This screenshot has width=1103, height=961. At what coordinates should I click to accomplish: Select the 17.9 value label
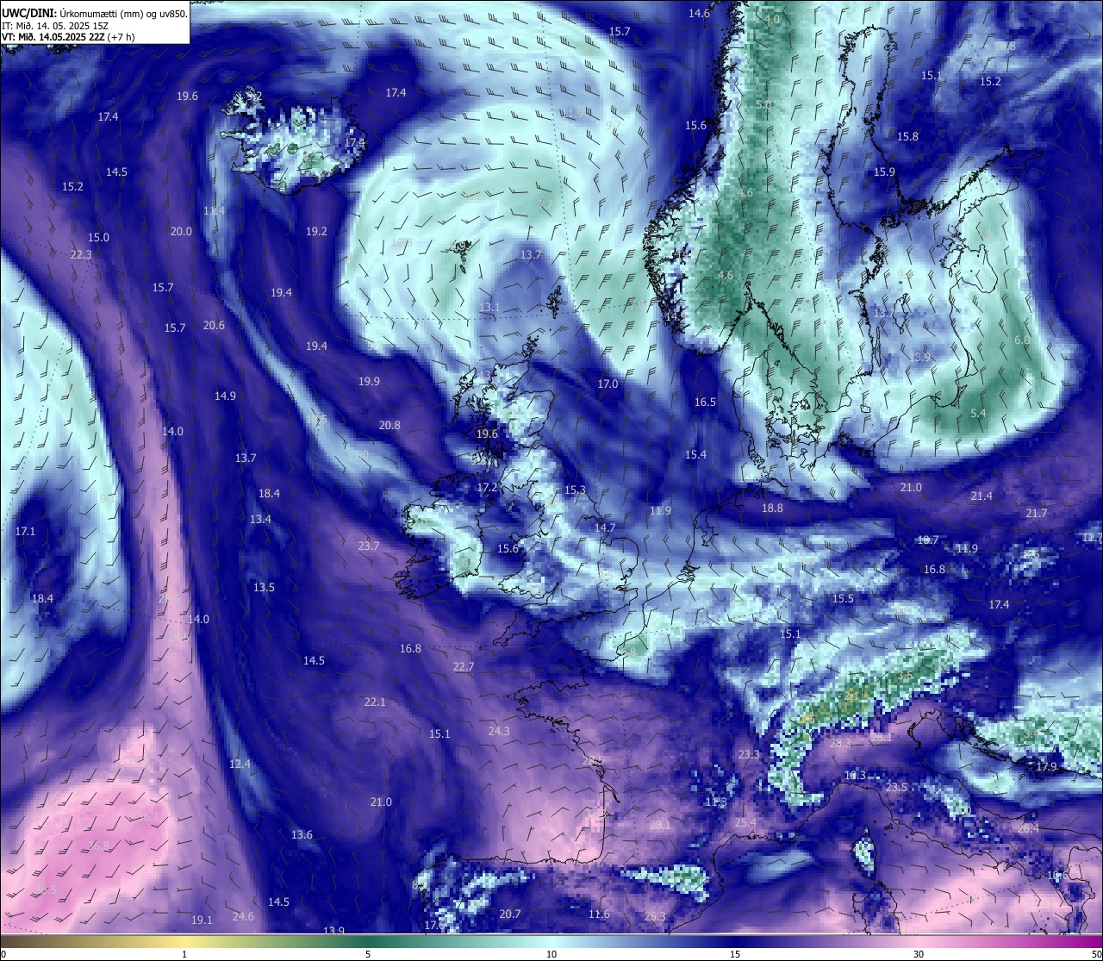coord(1046,766)
